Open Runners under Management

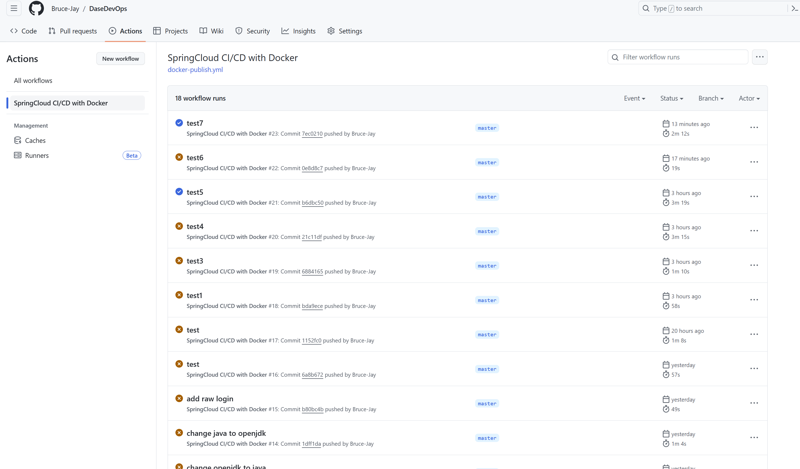click(x=37, y=155)
